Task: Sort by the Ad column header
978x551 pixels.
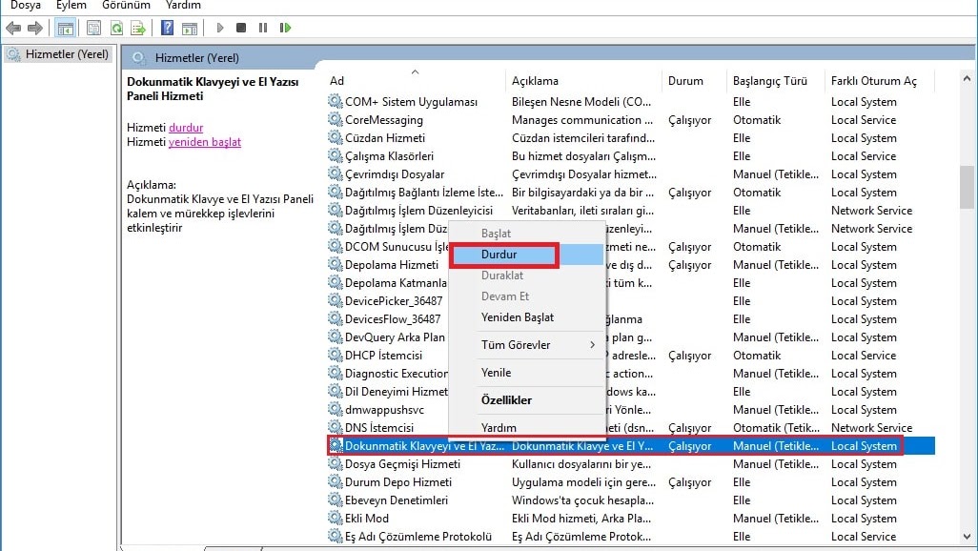Action: coord(416,80)
